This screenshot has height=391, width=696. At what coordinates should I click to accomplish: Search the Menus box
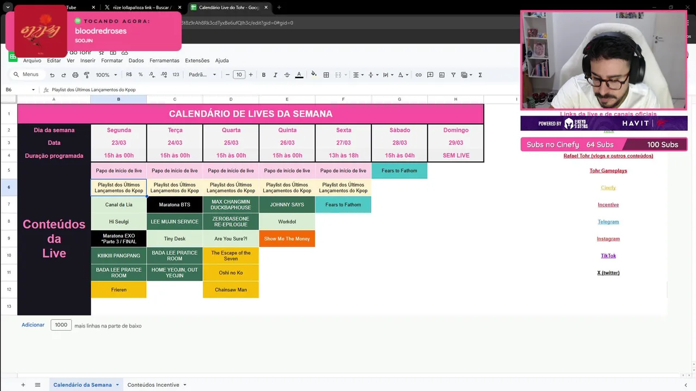27,74
